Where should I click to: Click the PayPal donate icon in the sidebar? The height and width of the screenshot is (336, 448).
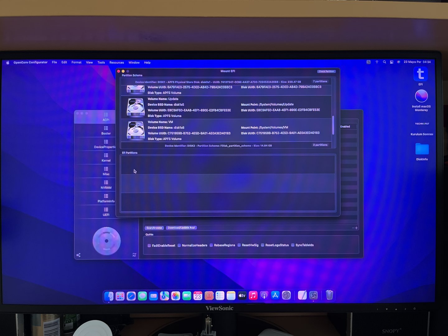click(x=134, y=255)
